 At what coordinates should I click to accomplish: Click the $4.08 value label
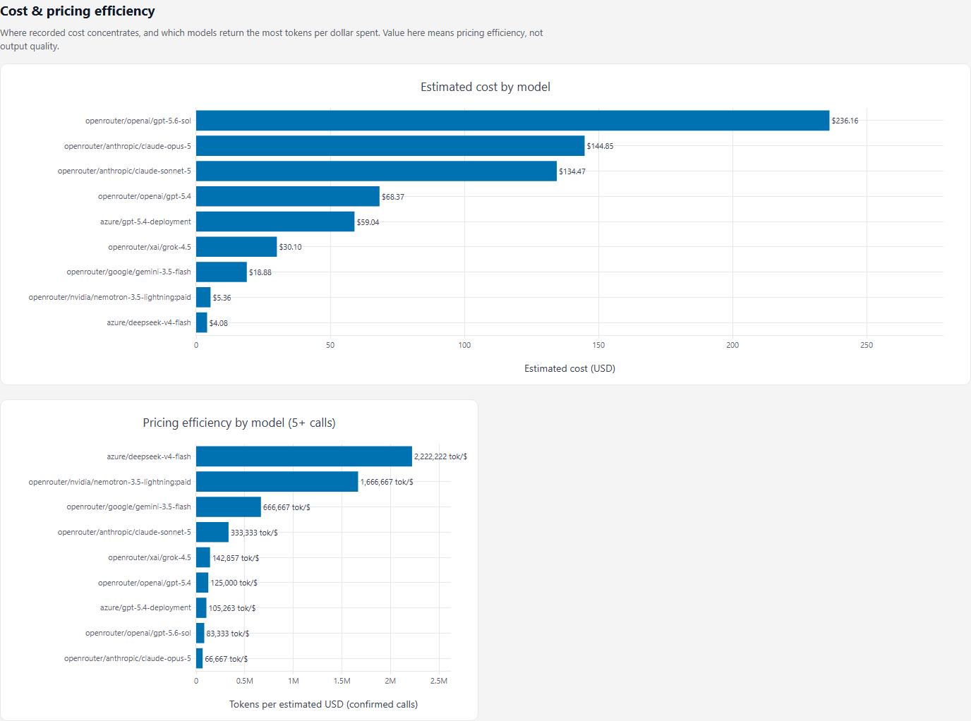[219, 323]
